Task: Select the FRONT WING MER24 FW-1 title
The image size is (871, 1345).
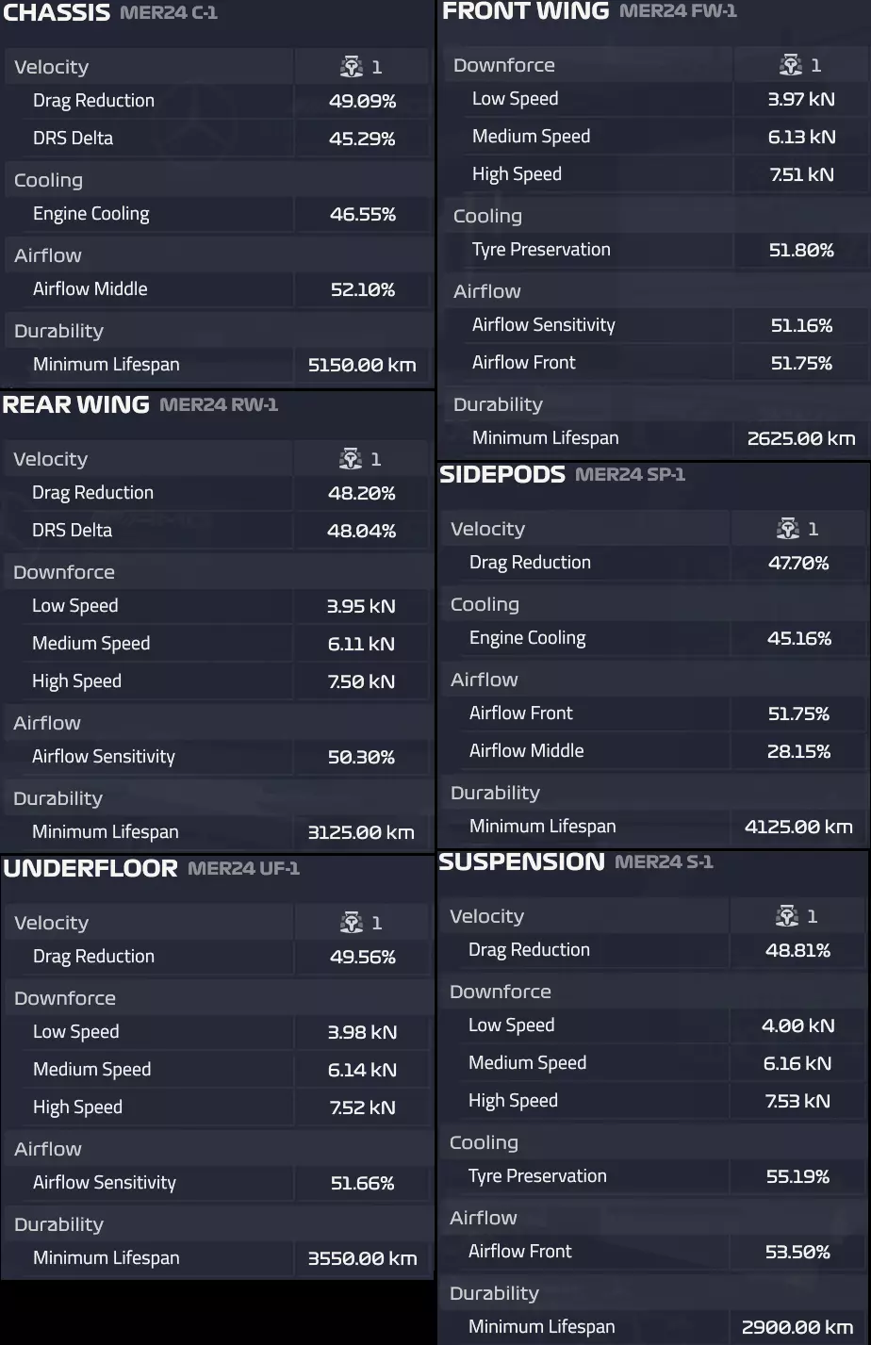Action: (589, 11)
